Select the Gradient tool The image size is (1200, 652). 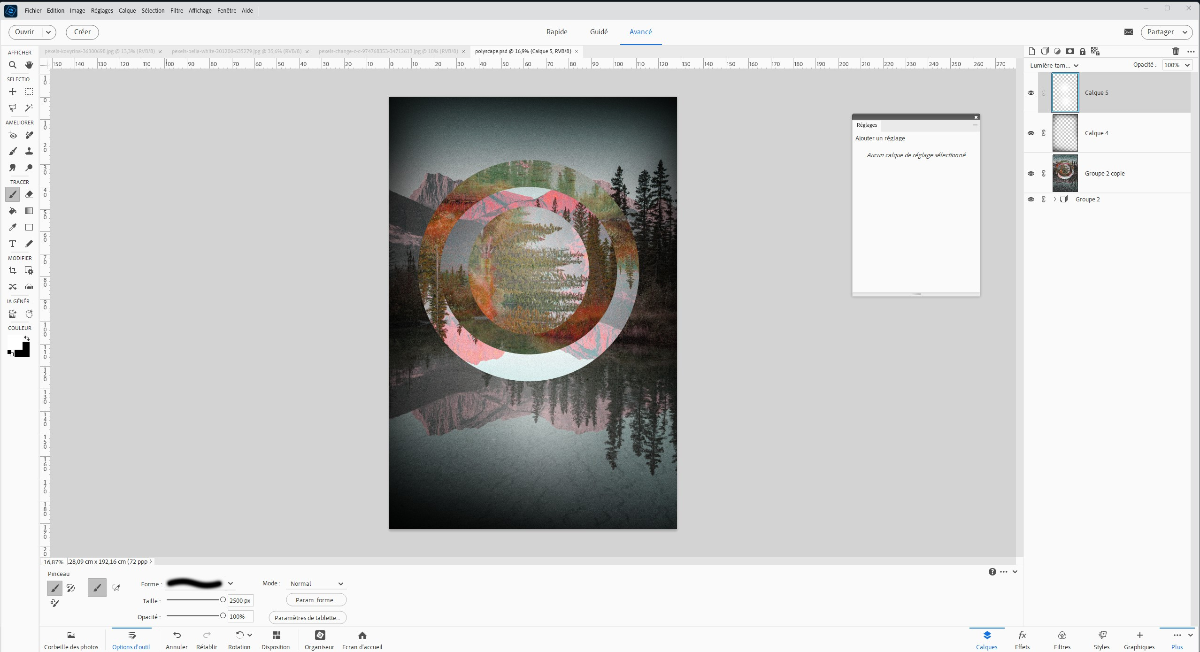(x=29, y=211)
